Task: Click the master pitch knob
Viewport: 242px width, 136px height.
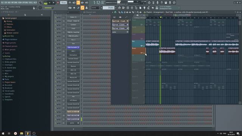Action: (40, 8)
